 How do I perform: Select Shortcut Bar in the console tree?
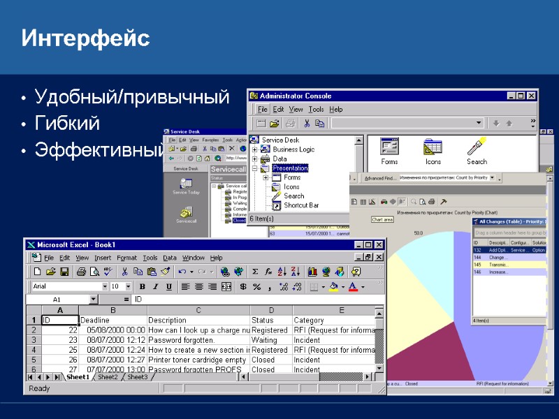(301, 205)
